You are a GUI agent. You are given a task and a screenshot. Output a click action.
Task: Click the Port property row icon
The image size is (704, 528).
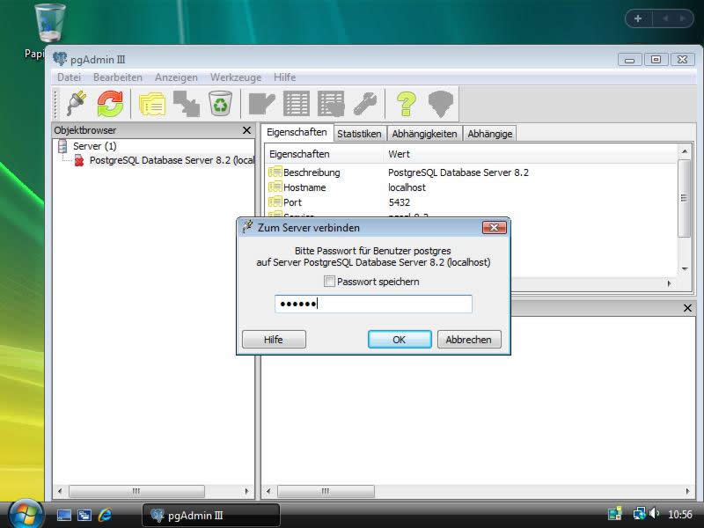[x=275, y=202]
